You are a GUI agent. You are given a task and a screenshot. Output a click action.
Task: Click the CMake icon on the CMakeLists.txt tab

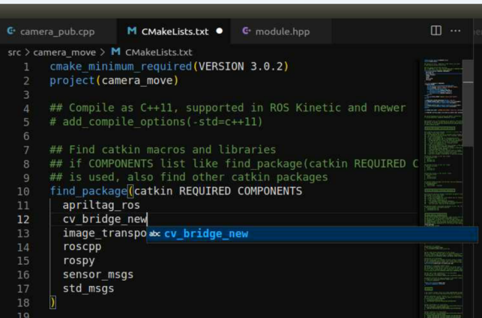[132, 31]
